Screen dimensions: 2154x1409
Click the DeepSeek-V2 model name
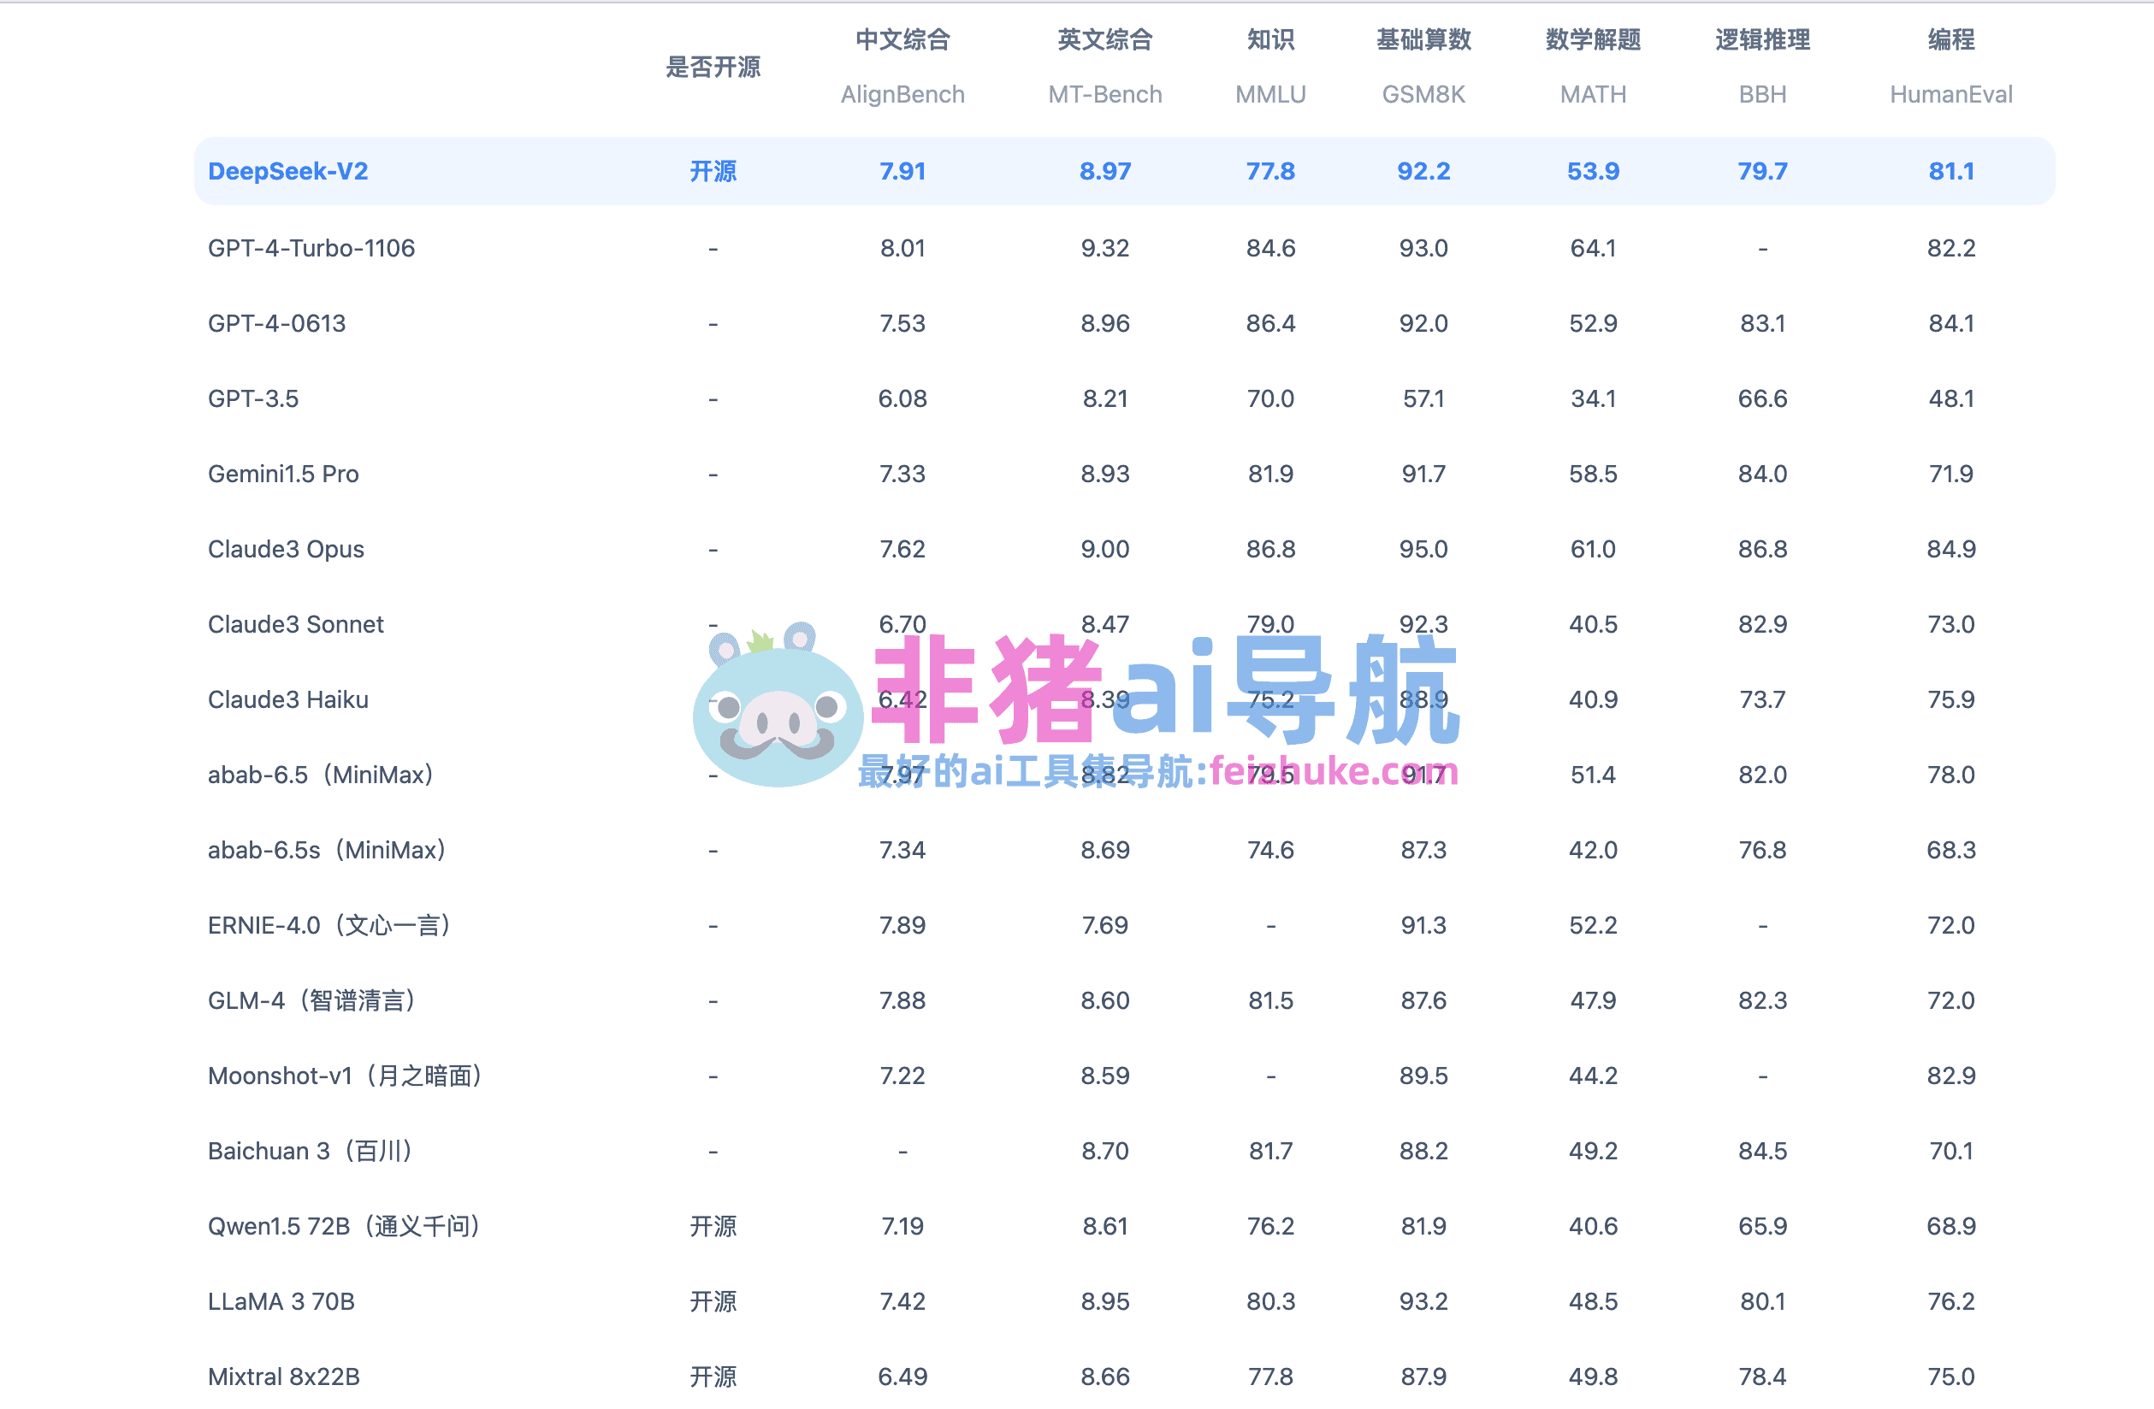click(x=287, y=171)
